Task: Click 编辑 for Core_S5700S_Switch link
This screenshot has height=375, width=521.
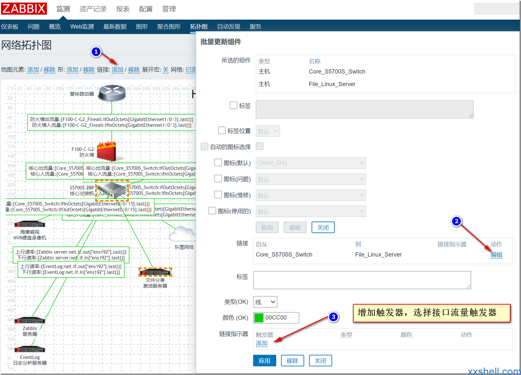Action: point(496,255)
